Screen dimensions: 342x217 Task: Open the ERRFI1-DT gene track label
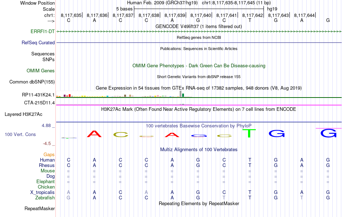[42, 31]
